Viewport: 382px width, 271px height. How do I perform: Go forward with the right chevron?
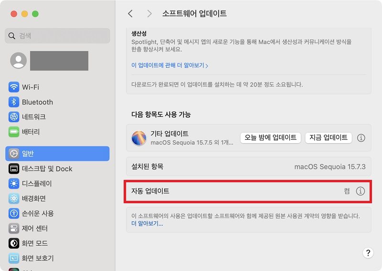tap(149, 14)
